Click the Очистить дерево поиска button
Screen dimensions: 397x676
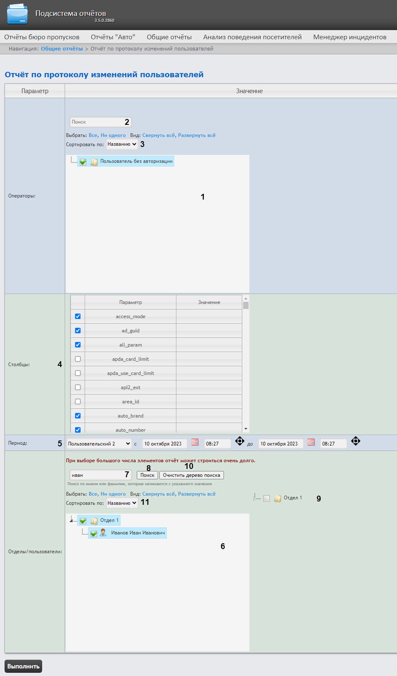coord(191,475)
